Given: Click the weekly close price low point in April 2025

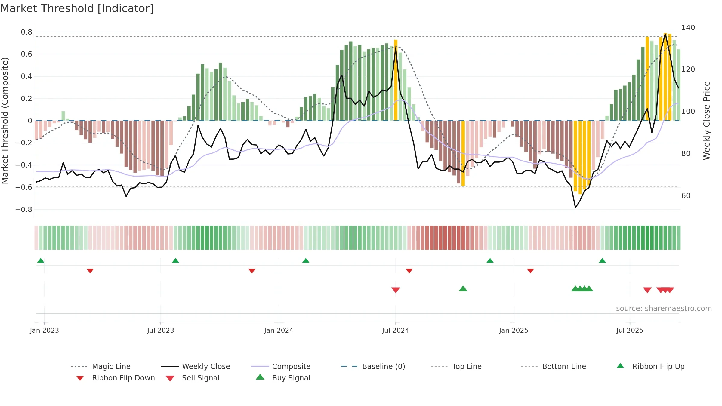Looking at the screenshot, I should (575, 207).
